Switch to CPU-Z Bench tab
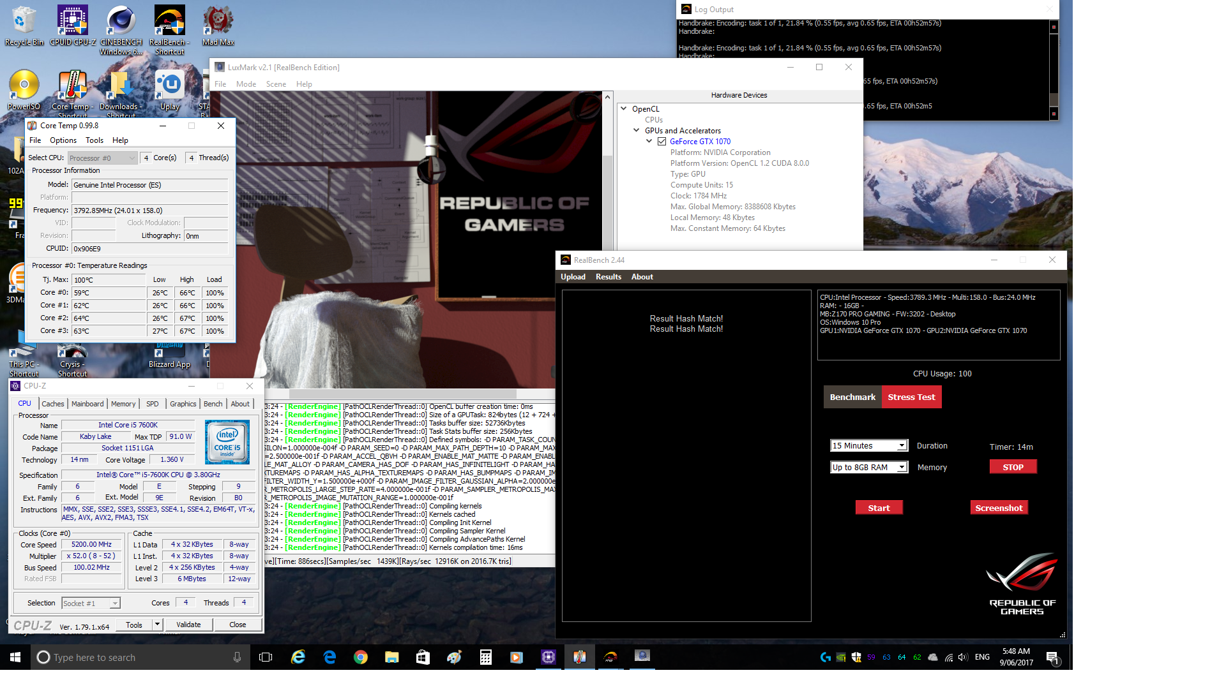Viewport: 1226px width, 689px height. coord(213,404)
